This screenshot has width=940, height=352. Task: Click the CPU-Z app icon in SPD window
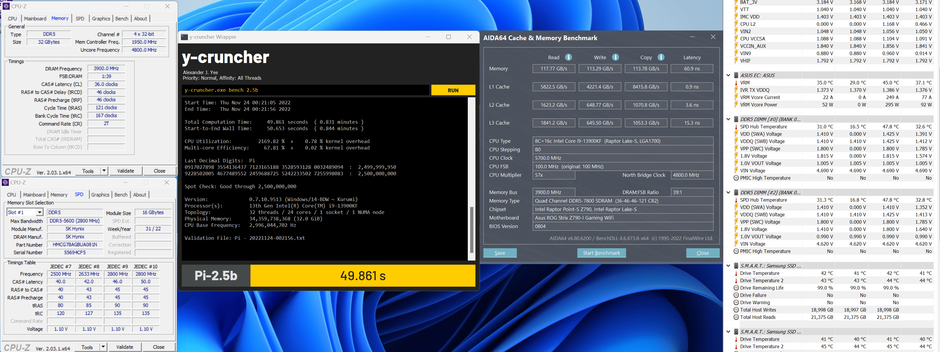6,182
